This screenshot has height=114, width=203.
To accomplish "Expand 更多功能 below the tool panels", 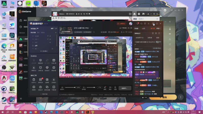I will 44,94.
